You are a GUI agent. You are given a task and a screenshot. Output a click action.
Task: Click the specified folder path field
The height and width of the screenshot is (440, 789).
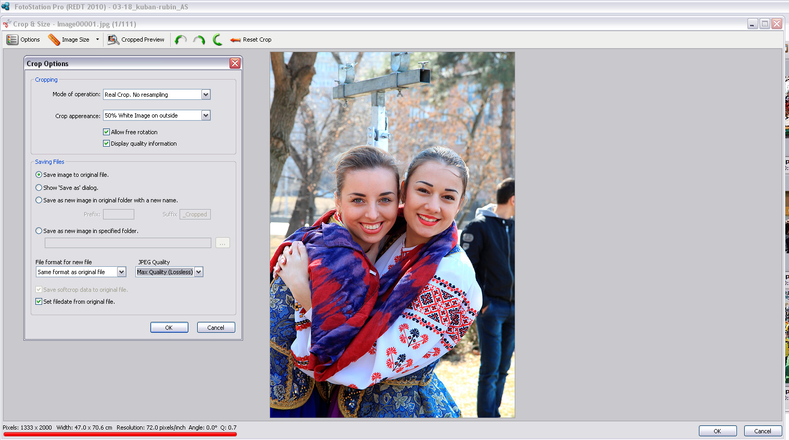(128, 243)
